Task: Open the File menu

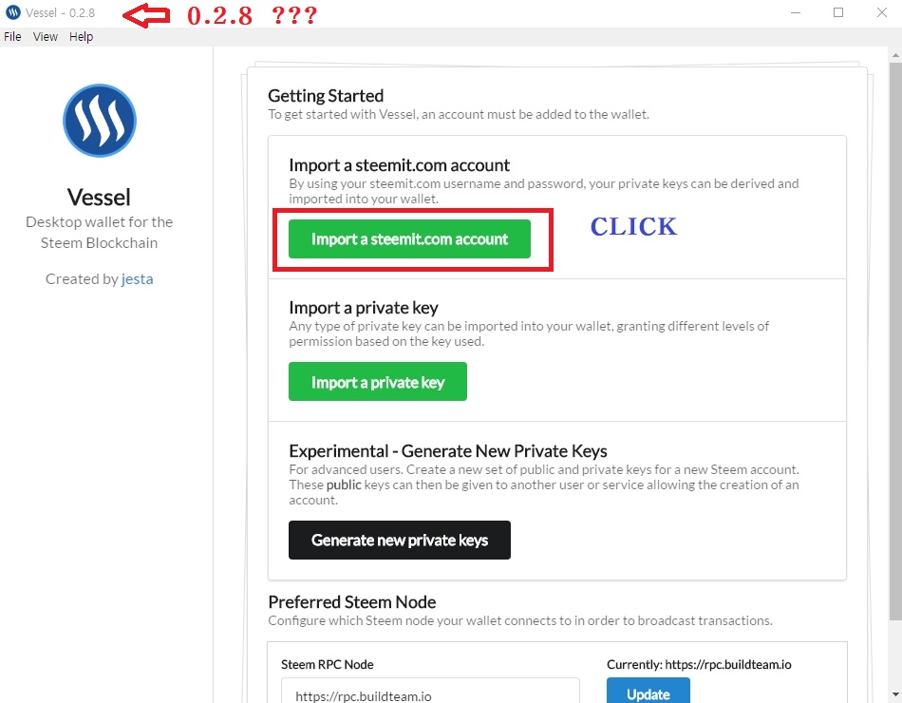Action: [12, 37]
